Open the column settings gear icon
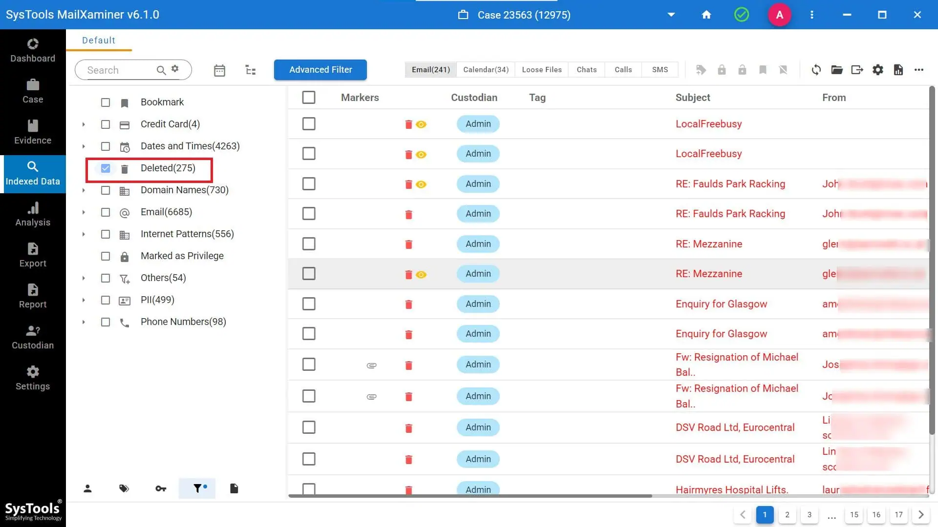 (878, 70)
